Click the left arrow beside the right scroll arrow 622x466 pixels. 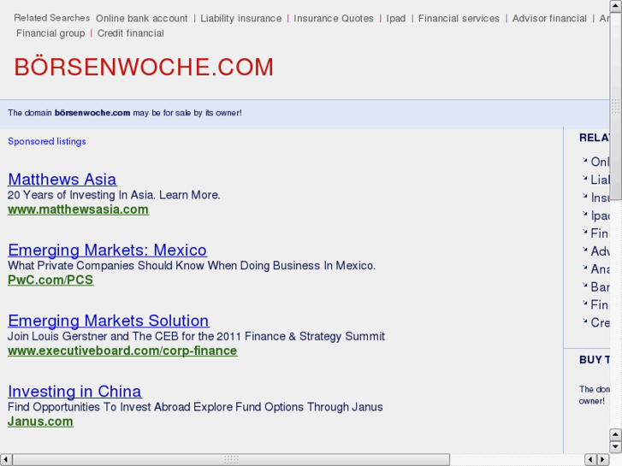[x=590, y=460]
